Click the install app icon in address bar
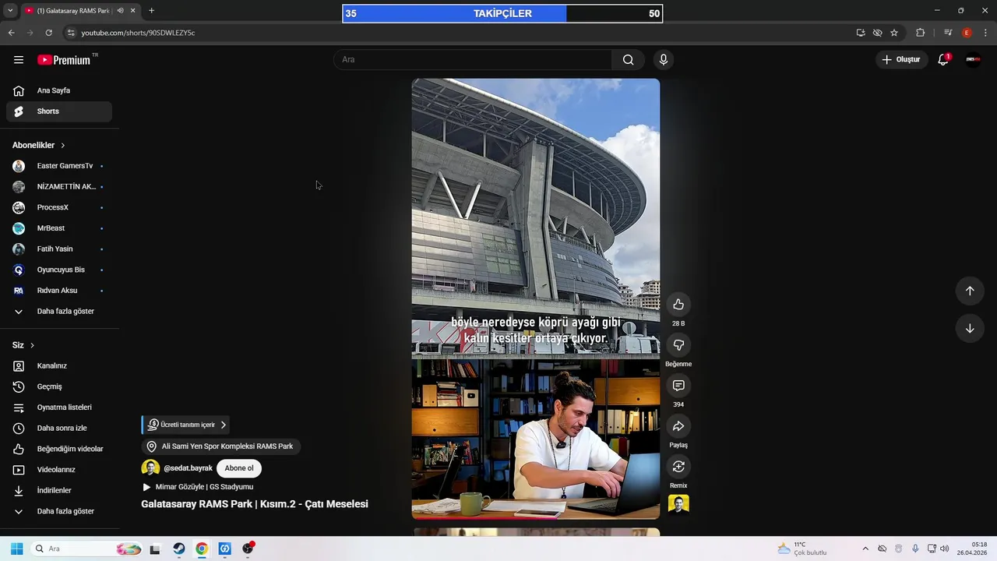This screenshot has width=997, height=561. (861, 33)
